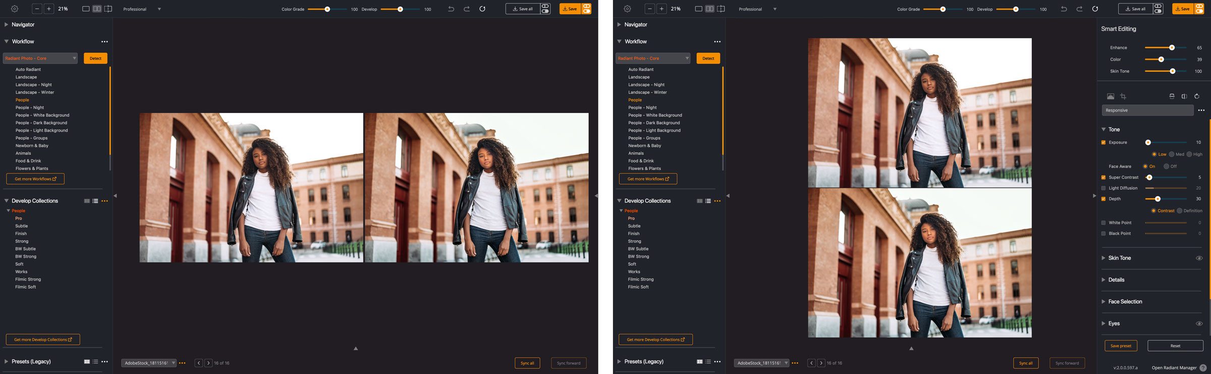Select the crop tool in Smart Editing
Image resolution: width=1211 pixels, height=374 pixels.
tap(1123, 96)
